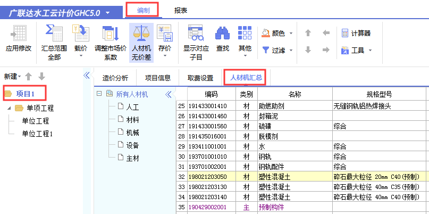429x214 pixels.
Task: Click spec cell 碎石最大粒径 40mm C35(预制)
Action: click(379, 187)
